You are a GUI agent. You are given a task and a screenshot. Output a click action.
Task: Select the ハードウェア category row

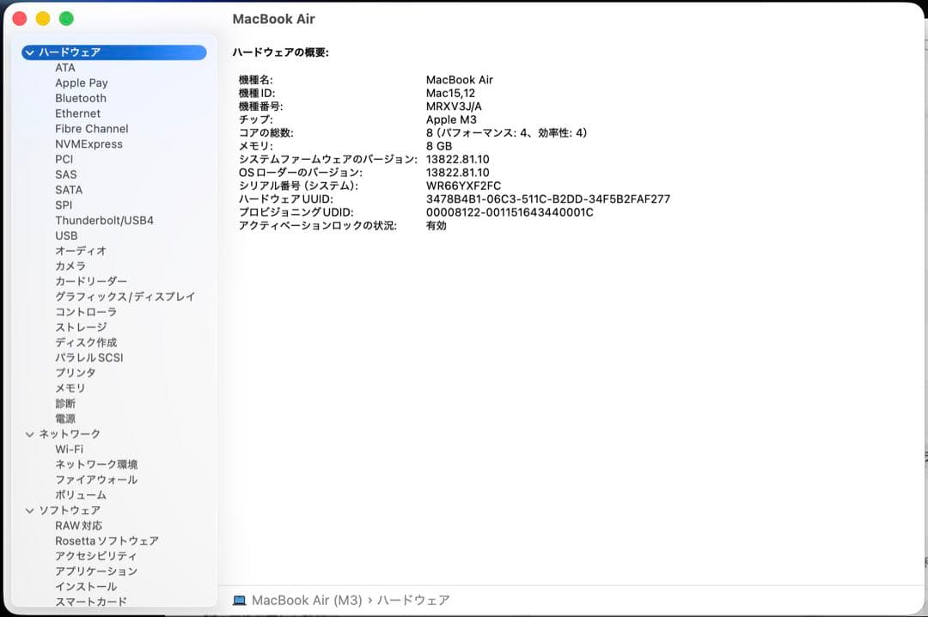pos(114,52)
